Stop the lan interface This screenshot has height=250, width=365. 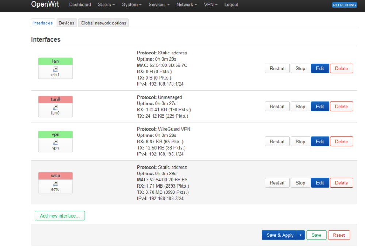click(300, 69)
